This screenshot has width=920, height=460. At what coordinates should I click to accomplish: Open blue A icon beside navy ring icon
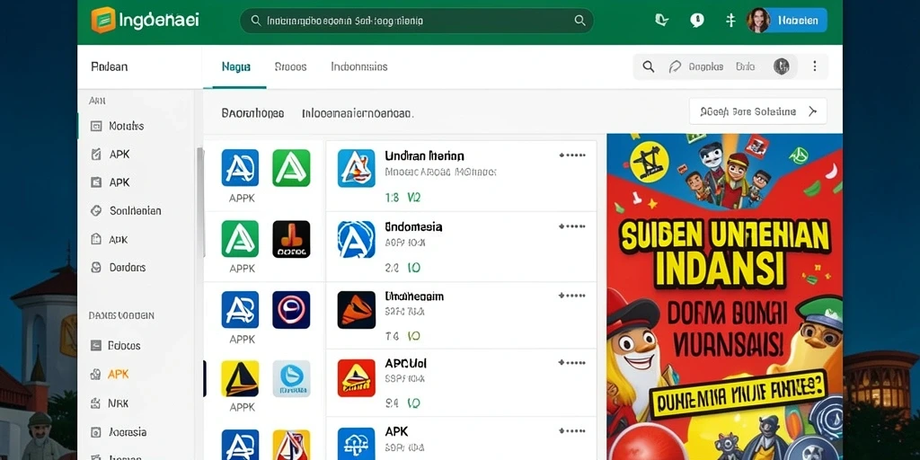[x=240, y=310]
